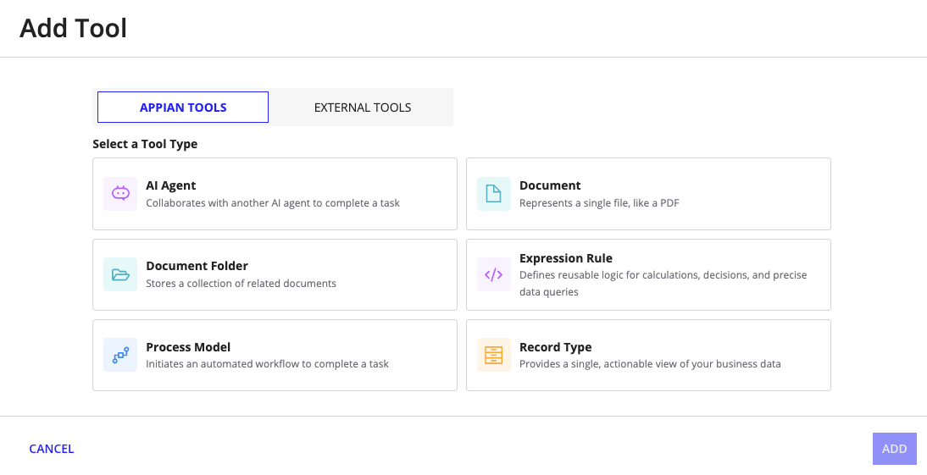Click the Document file icon

click(x=494, y=194)
